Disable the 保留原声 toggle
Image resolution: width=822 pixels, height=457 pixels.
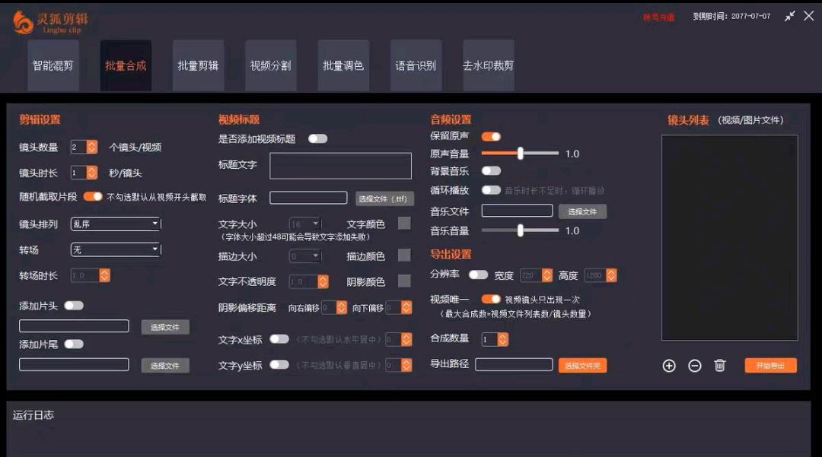(x=491, y=136)
